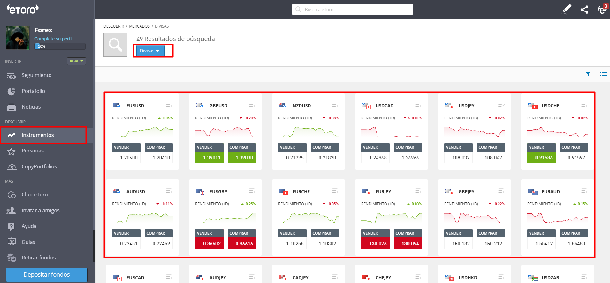Add AUDUSD to watchlist icon

click(169, 191)
